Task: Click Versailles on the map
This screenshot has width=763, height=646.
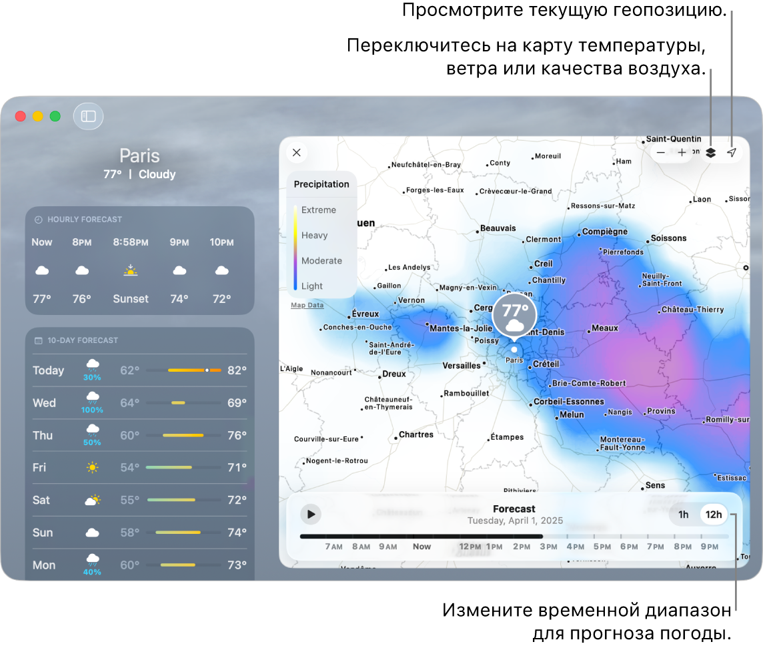Action: (462, 366)
